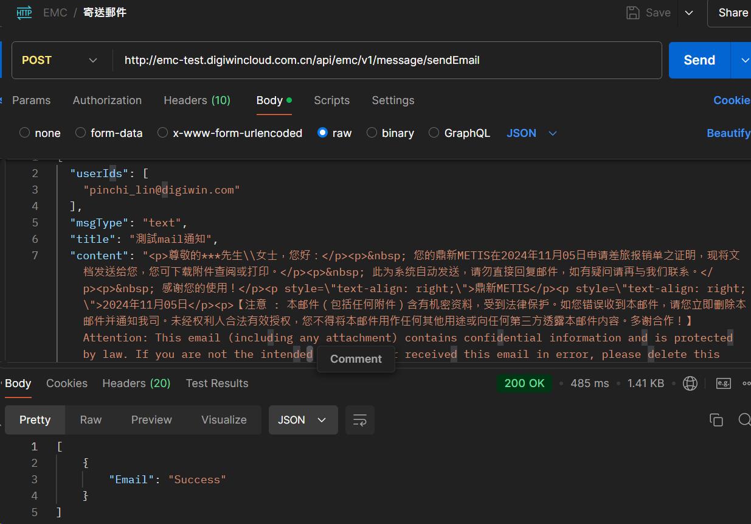Expand the Send button options arrow

coord(744,60)
